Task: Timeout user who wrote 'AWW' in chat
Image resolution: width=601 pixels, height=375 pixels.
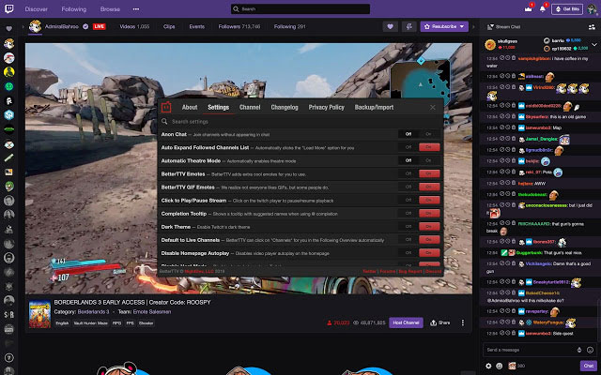Action: [x=508, y=184]
